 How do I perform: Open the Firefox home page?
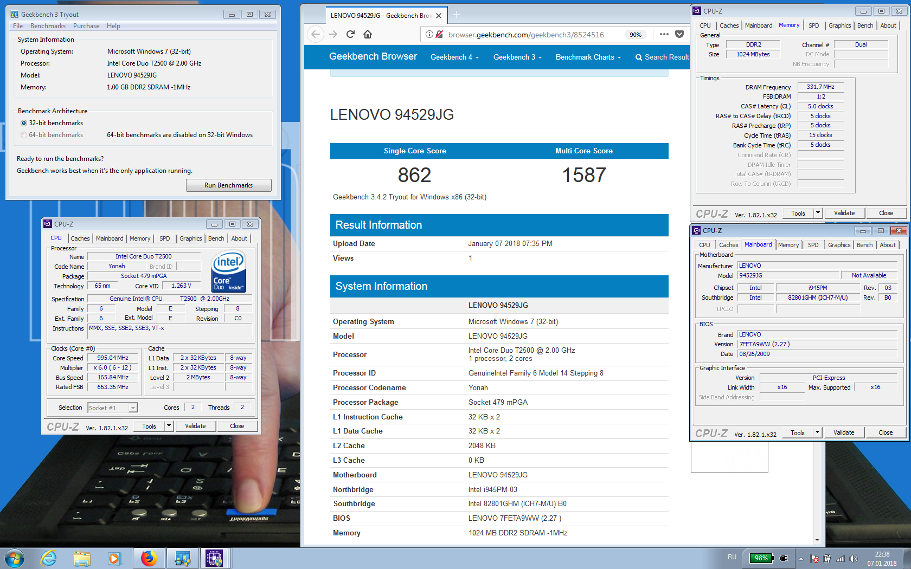[368, 34]
